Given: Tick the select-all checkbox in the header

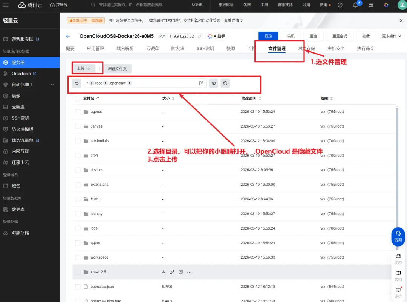Looking at the screenshot, I should [x=78, y=98].
